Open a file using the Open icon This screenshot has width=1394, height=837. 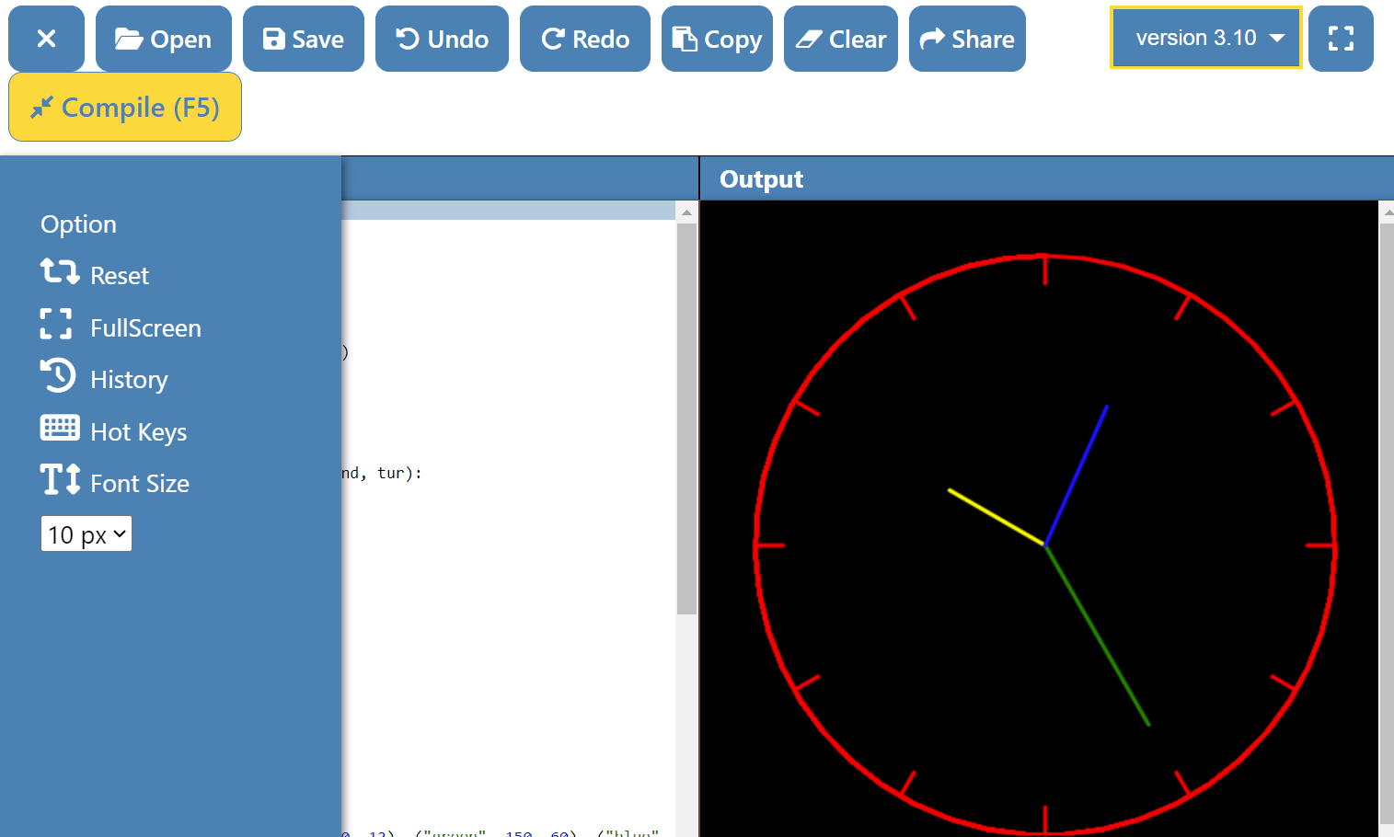[163, 38]
